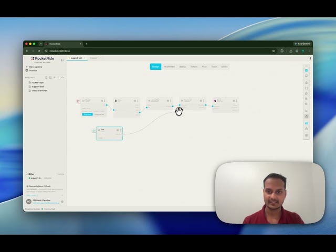Open settings gear on the Dropper node
Viewport: 336px width, 252px height.
click(102, 101)
